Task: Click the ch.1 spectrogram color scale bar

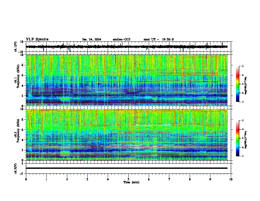Action: coord(238,84)
